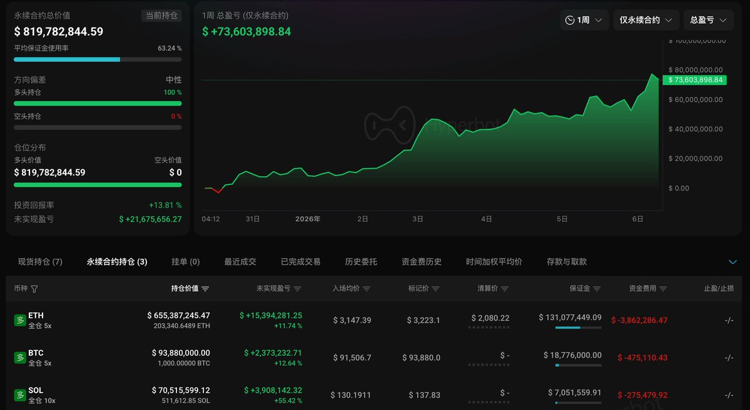Open the 挂单 (0) tab
The image size is (750, 410).
pyautogui.click(x=186, y=261)
